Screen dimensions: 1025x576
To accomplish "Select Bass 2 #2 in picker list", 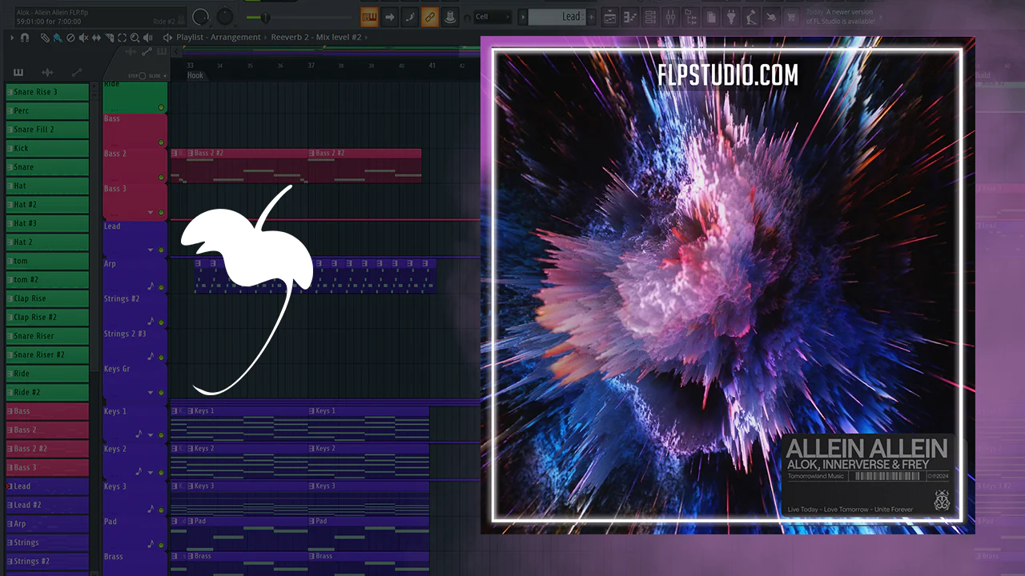I will [x=47, y=449].
